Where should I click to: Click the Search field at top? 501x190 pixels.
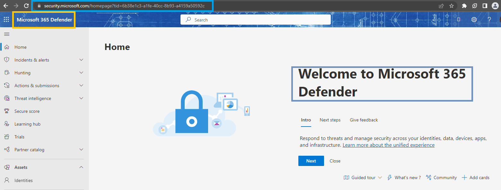255,20
